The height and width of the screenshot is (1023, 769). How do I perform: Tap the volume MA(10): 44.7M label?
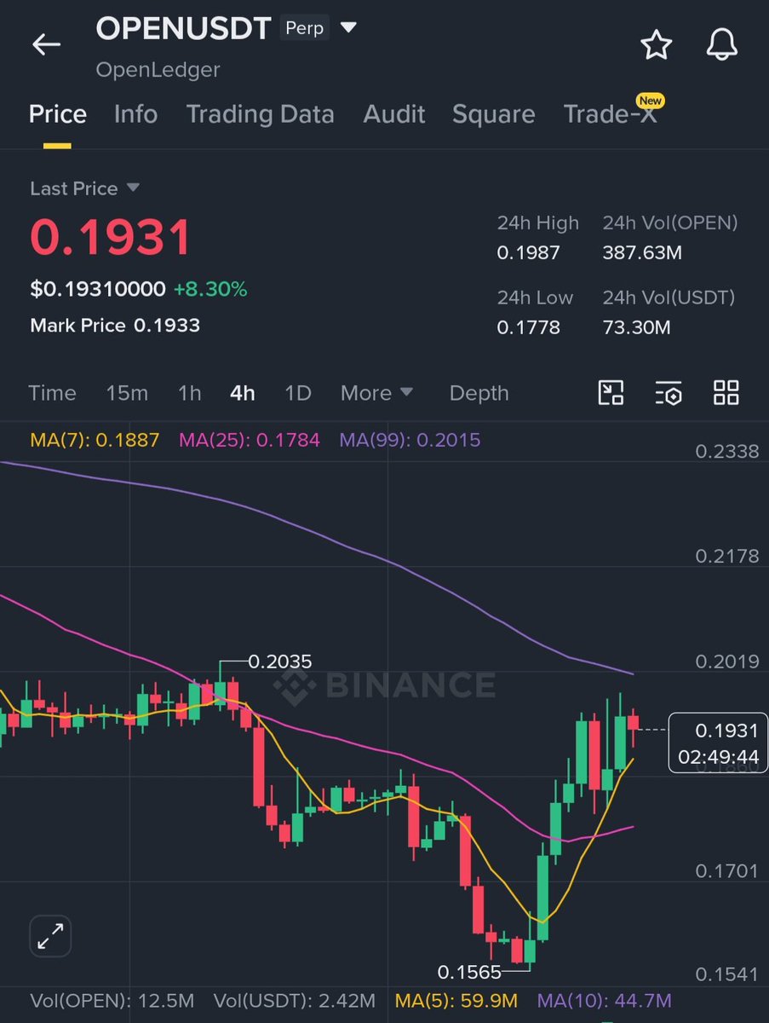click(605, 1000)
